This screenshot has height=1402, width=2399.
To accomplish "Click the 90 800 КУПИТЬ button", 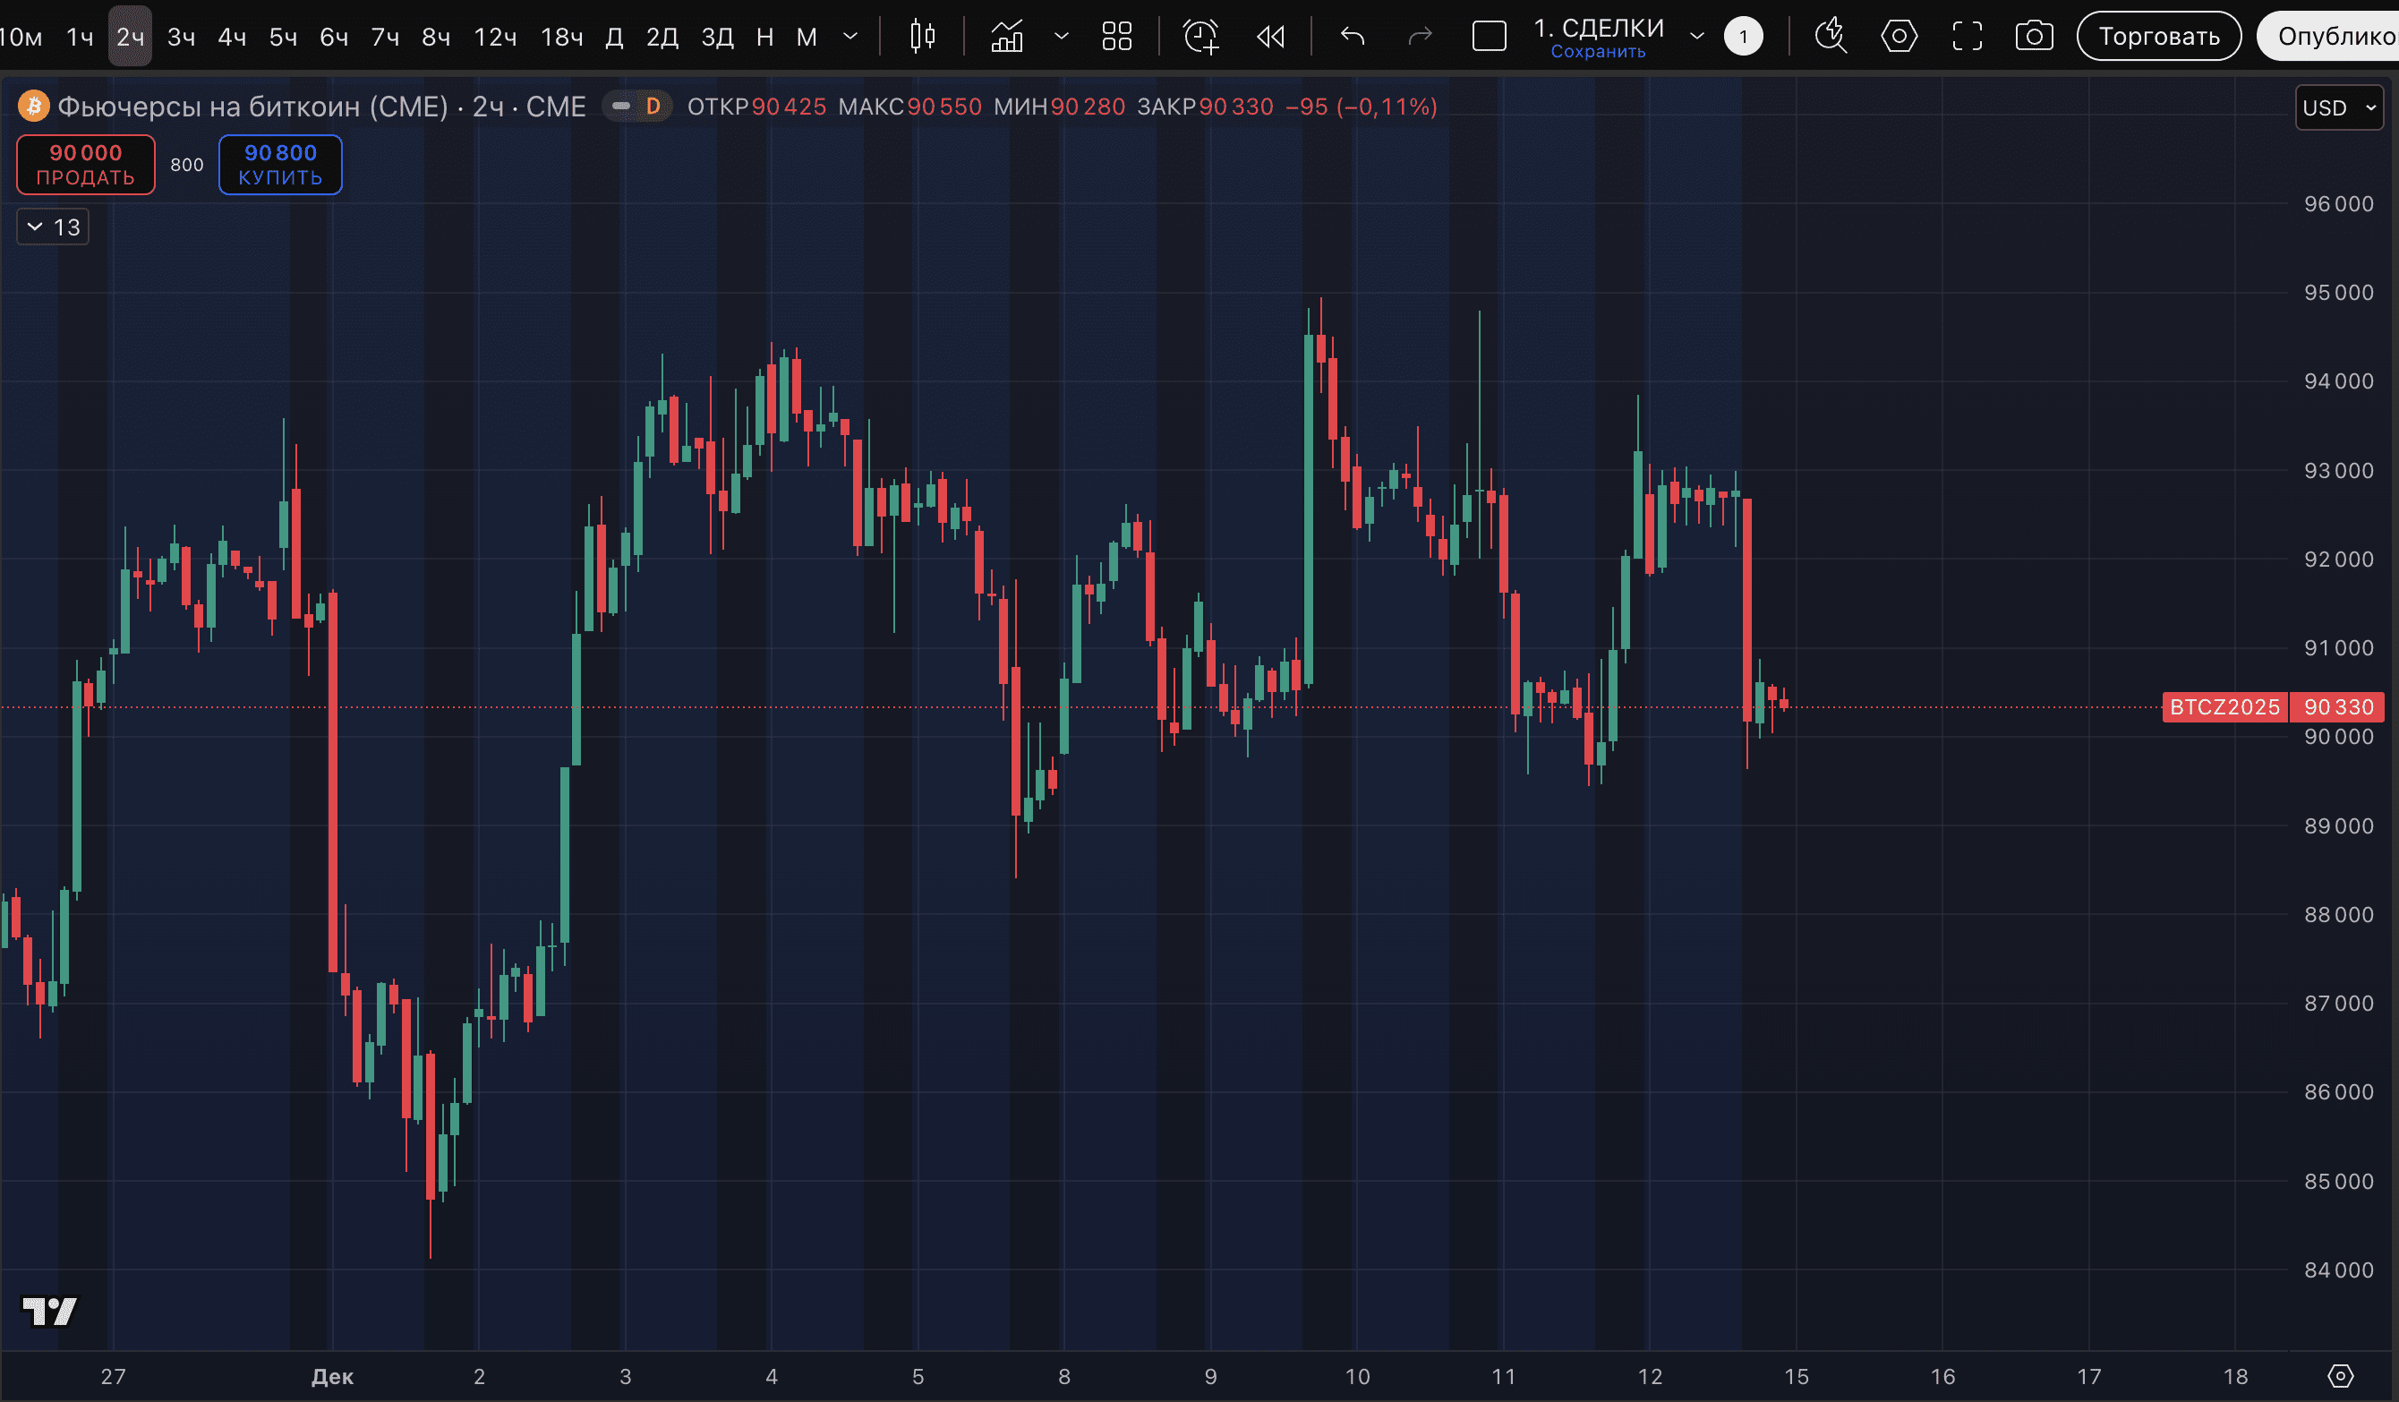I will tap(280, 164).
